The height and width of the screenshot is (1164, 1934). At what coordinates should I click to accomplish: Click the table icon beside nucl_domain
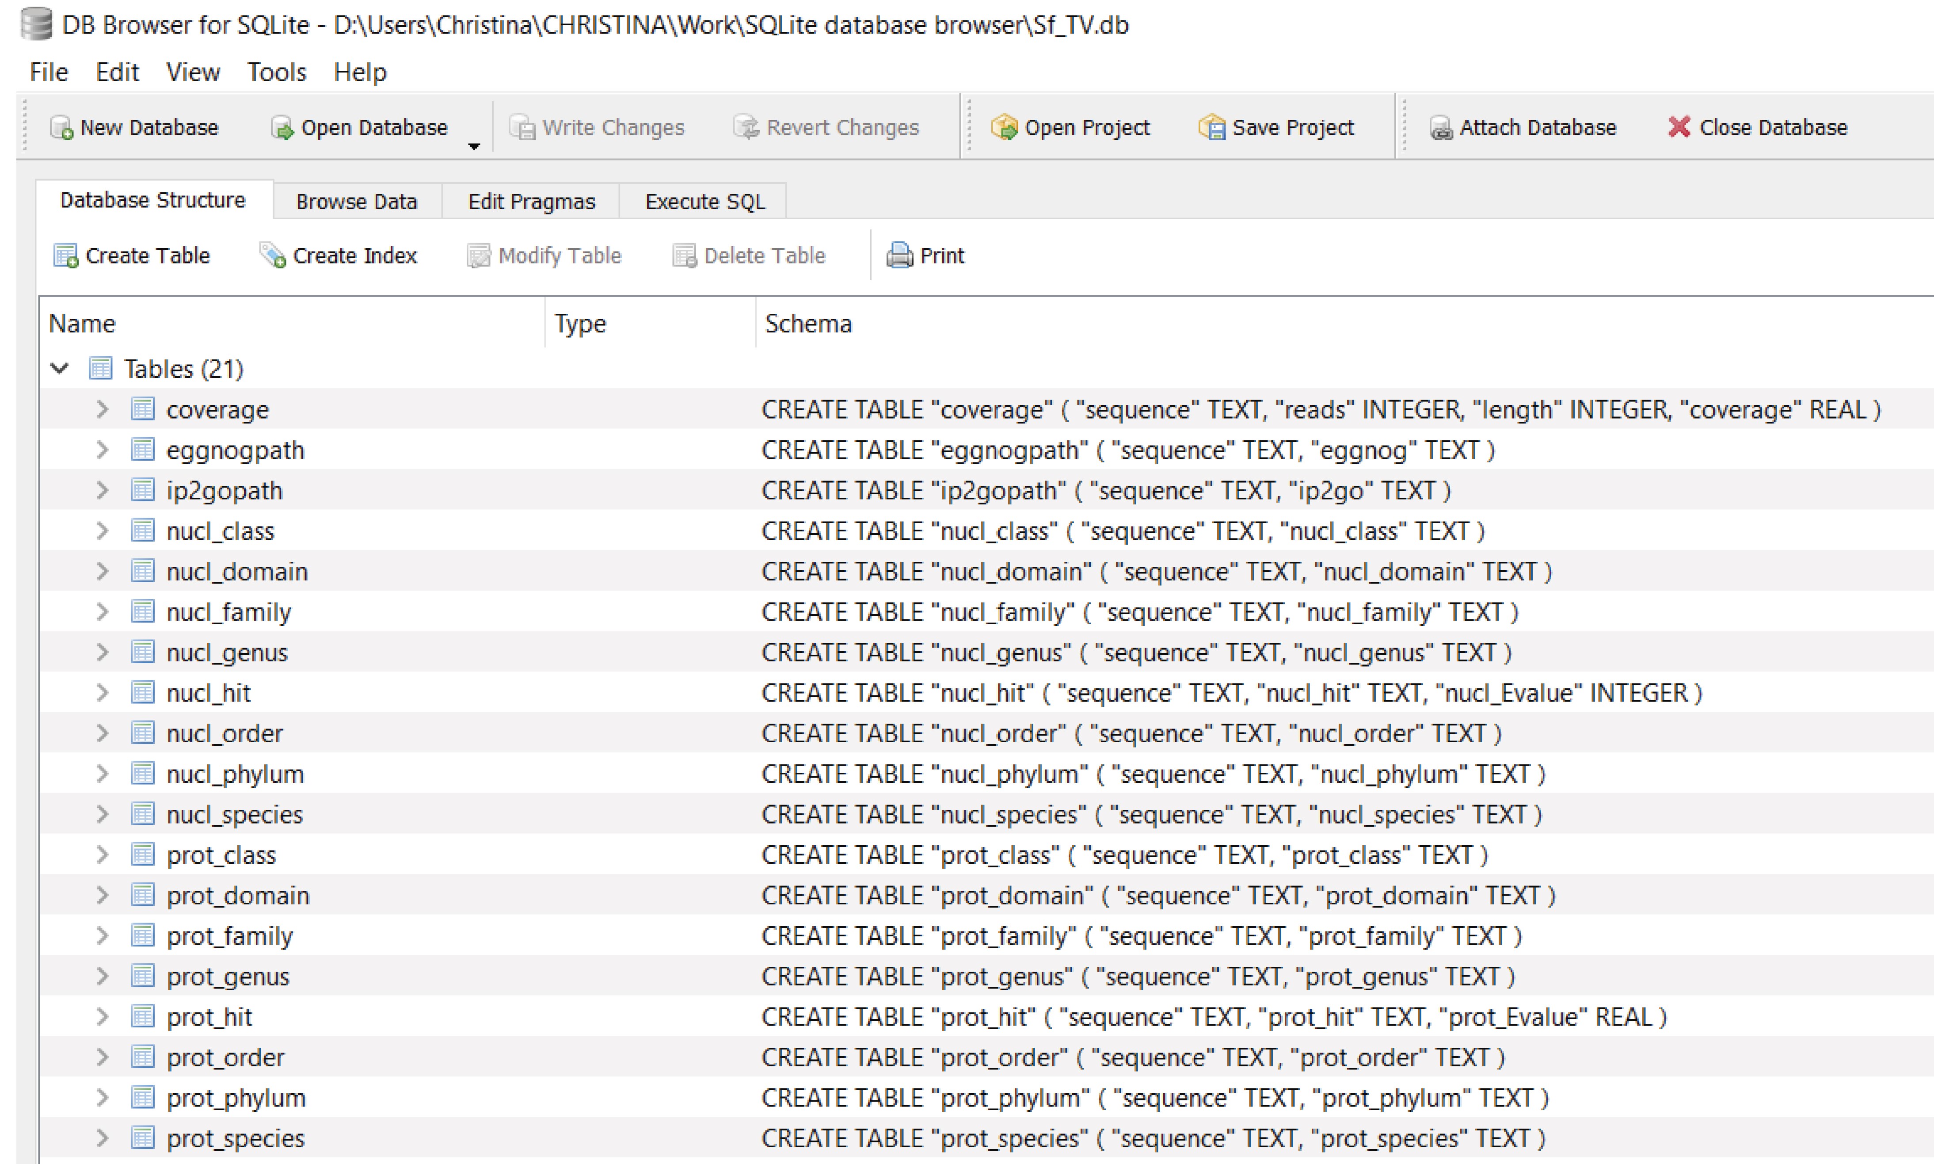(143, 571)
